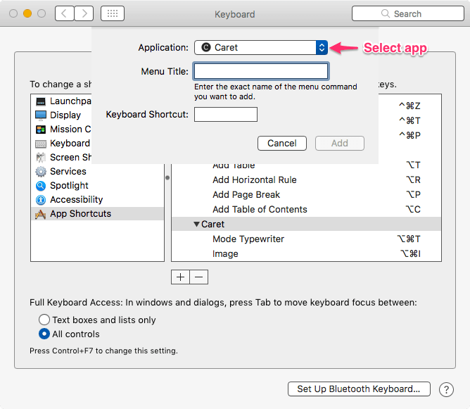The height and width of the screenshot is (409, 470).
Task: Collapse the Caret group disclosure triangle
Action: tap(196, 224)
